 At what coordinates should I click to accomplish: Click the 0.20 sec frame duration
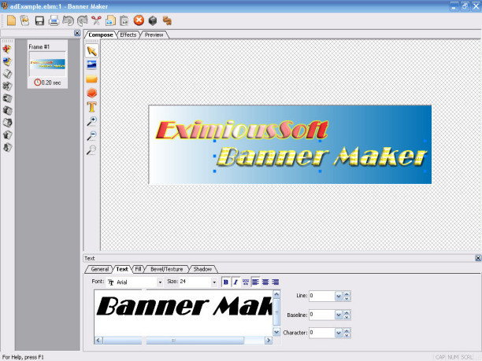pyautogui.click(x=51, y=83)
